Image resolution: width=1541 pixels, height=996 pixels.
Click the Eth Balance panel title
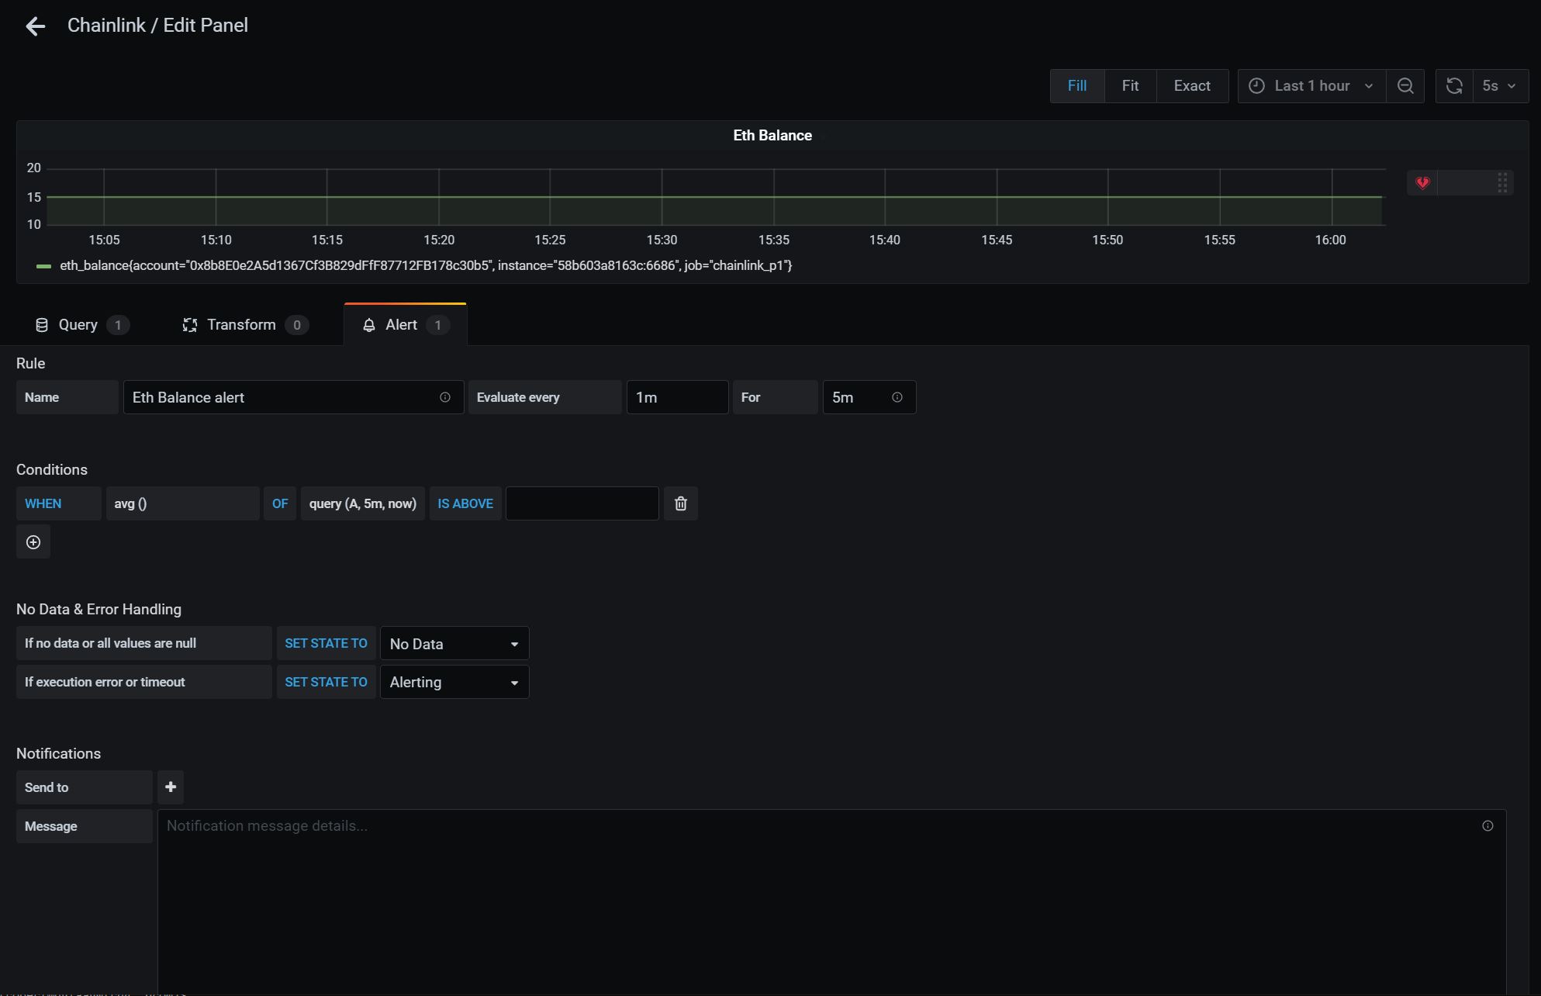772,136
